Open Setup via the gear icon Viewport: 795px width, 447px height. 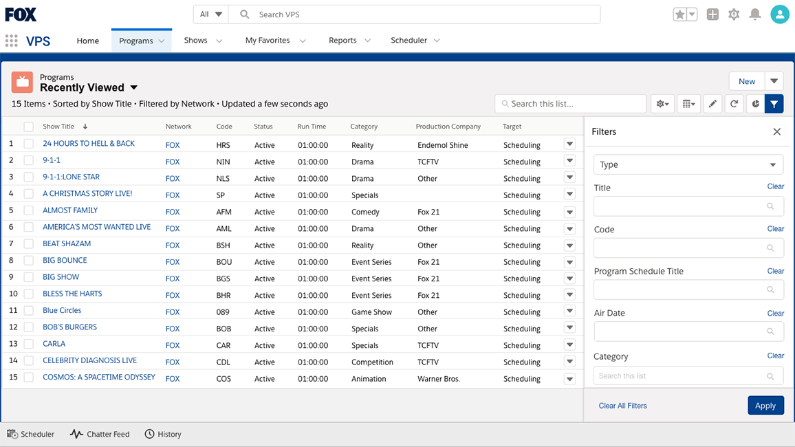(733, 14)
